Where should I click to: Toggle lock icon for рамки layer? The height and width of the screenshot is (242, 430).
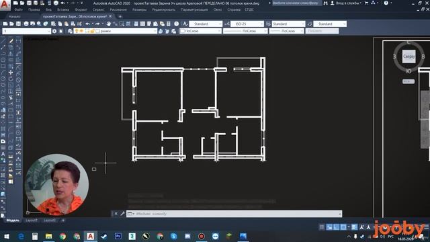click(x=92, y=31)
